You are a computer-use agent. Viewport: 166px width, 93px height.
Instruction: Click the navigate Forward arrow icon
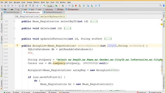[40, 6]
